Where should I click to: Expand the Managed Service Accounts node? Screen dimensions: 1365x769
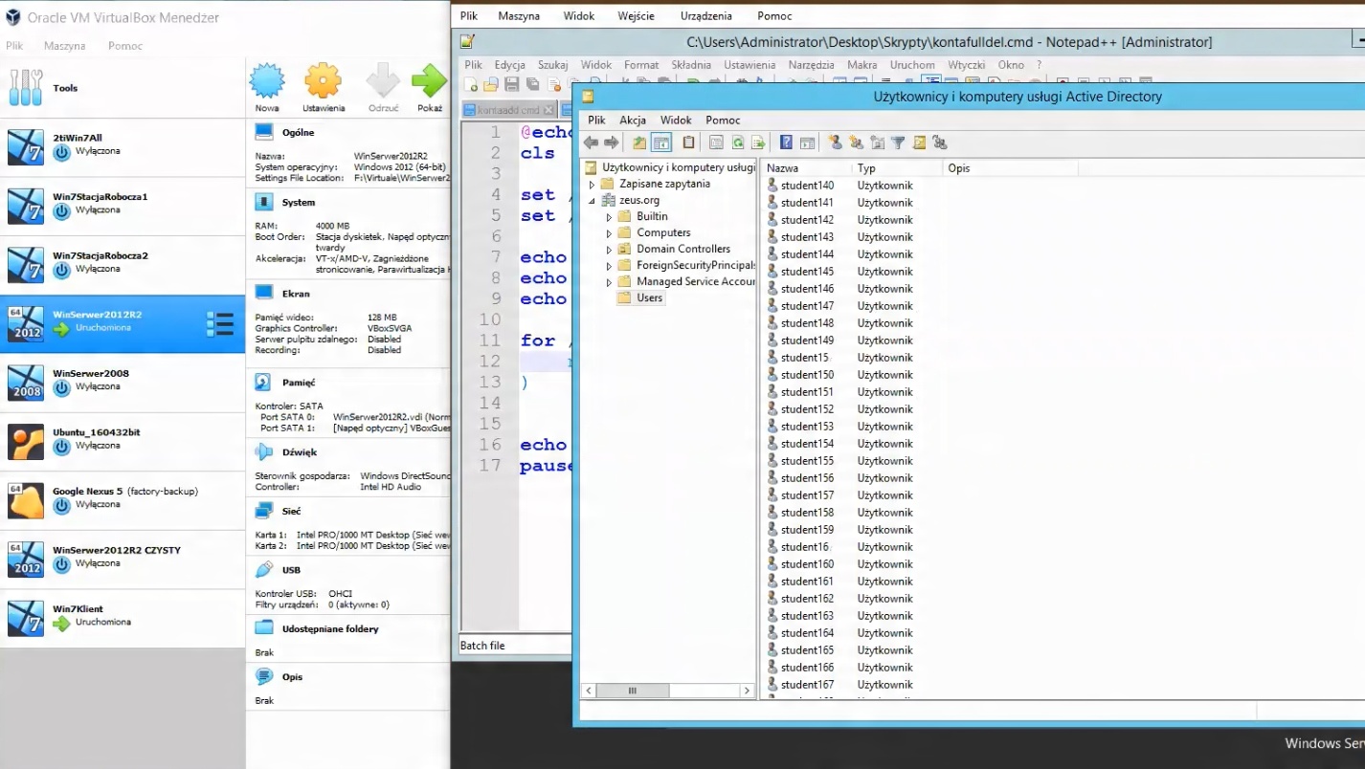(x=609, y=282)
